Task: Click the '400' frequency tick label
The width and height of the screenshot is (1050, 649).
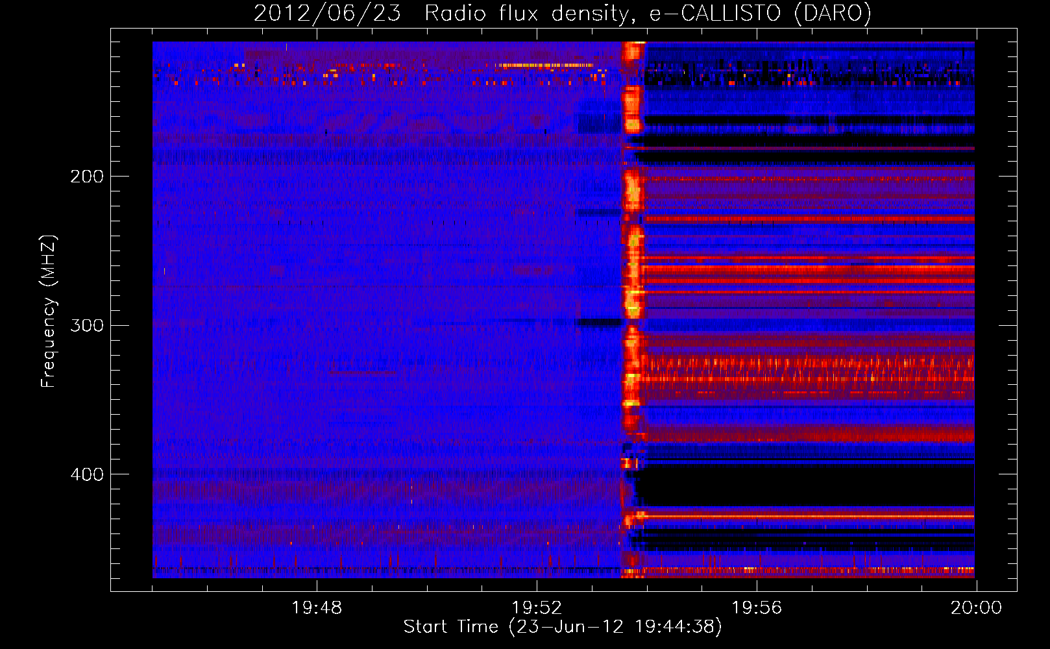Action: coord(87,475)
